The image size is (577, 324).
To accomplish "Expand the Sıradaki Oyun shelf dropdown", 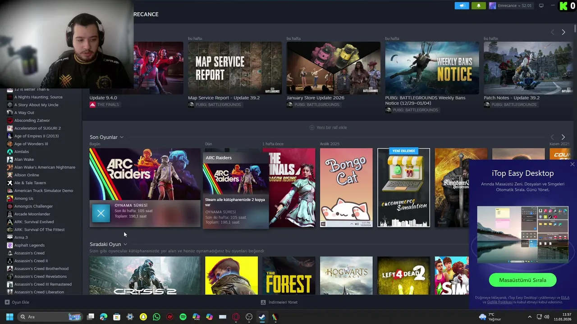I will (x=125, y=244).
